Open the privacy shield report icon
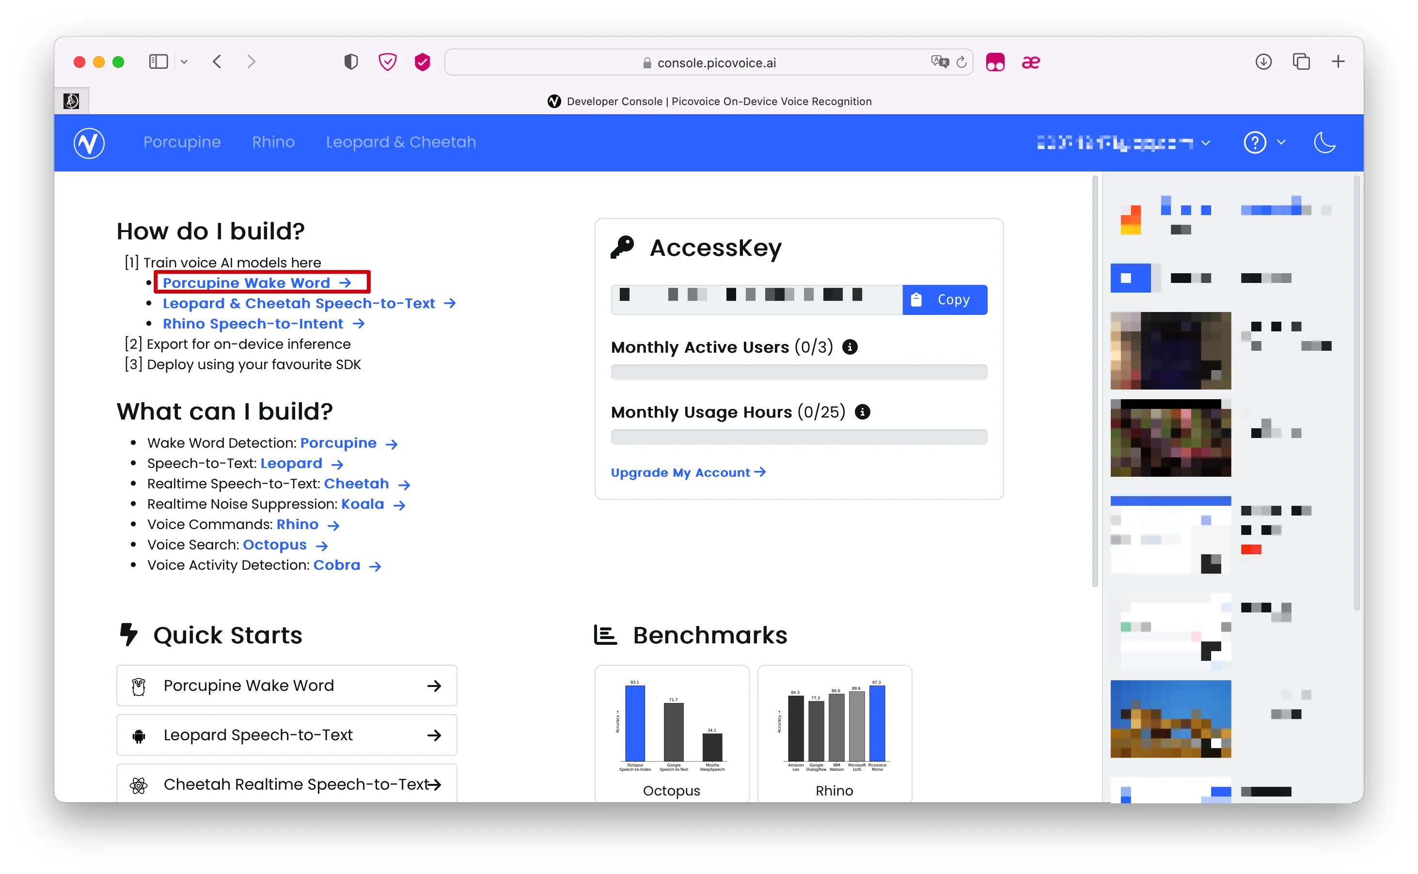 click(x=351, y=62)
